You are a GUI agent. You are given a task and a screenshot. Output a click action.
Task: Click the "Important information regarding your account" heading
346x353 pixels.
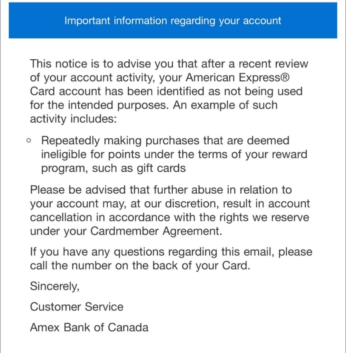point(173,21)
